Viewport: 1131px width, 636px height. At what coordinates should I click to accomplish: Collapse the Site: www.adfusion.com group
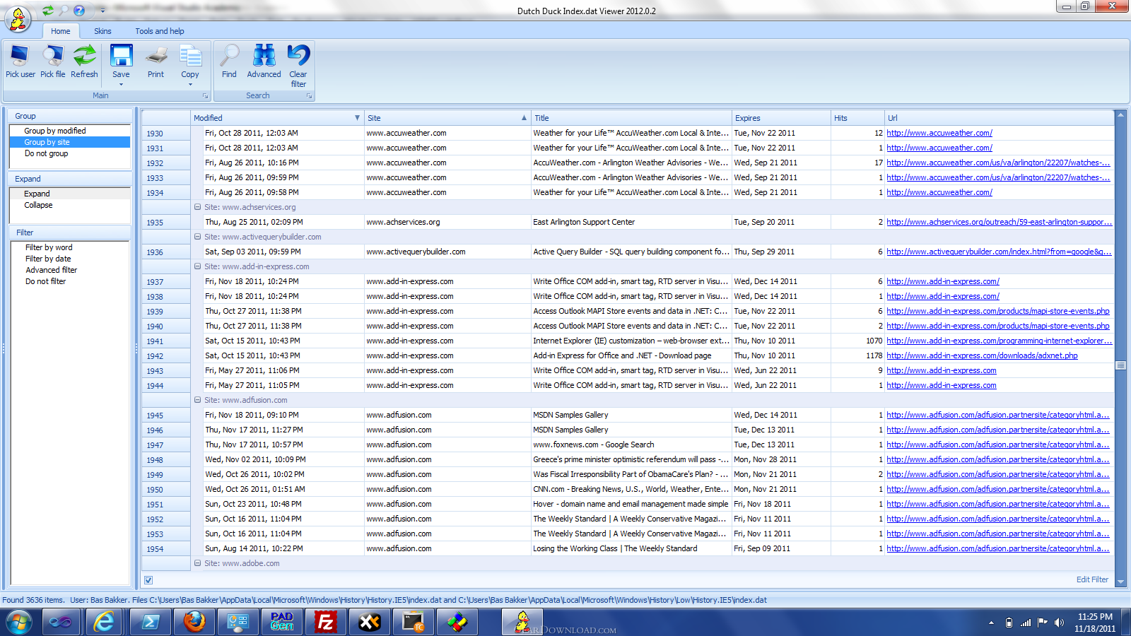click(198, 400)
